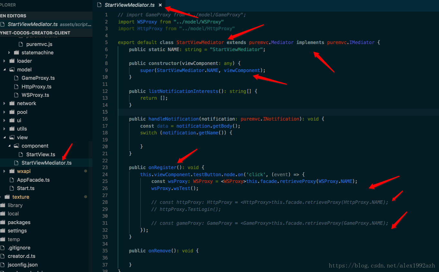
Task: Open the Start.ts file
Action: (26, 188)
